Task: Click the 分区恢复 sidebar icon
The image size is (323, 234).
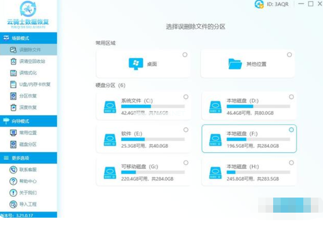Action: point(13,96)
